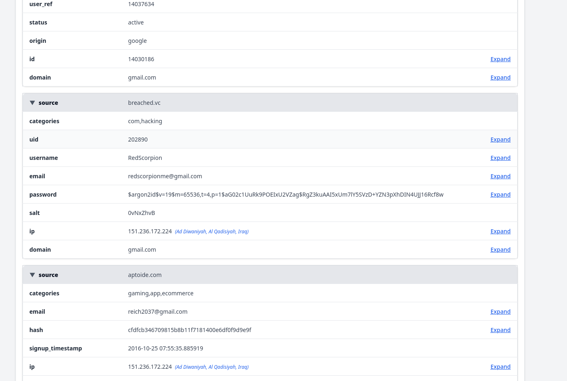Open breached.vc ip location Ad Diwaniyah link
The height and width of the screenshot is (381, 567).
212,232
